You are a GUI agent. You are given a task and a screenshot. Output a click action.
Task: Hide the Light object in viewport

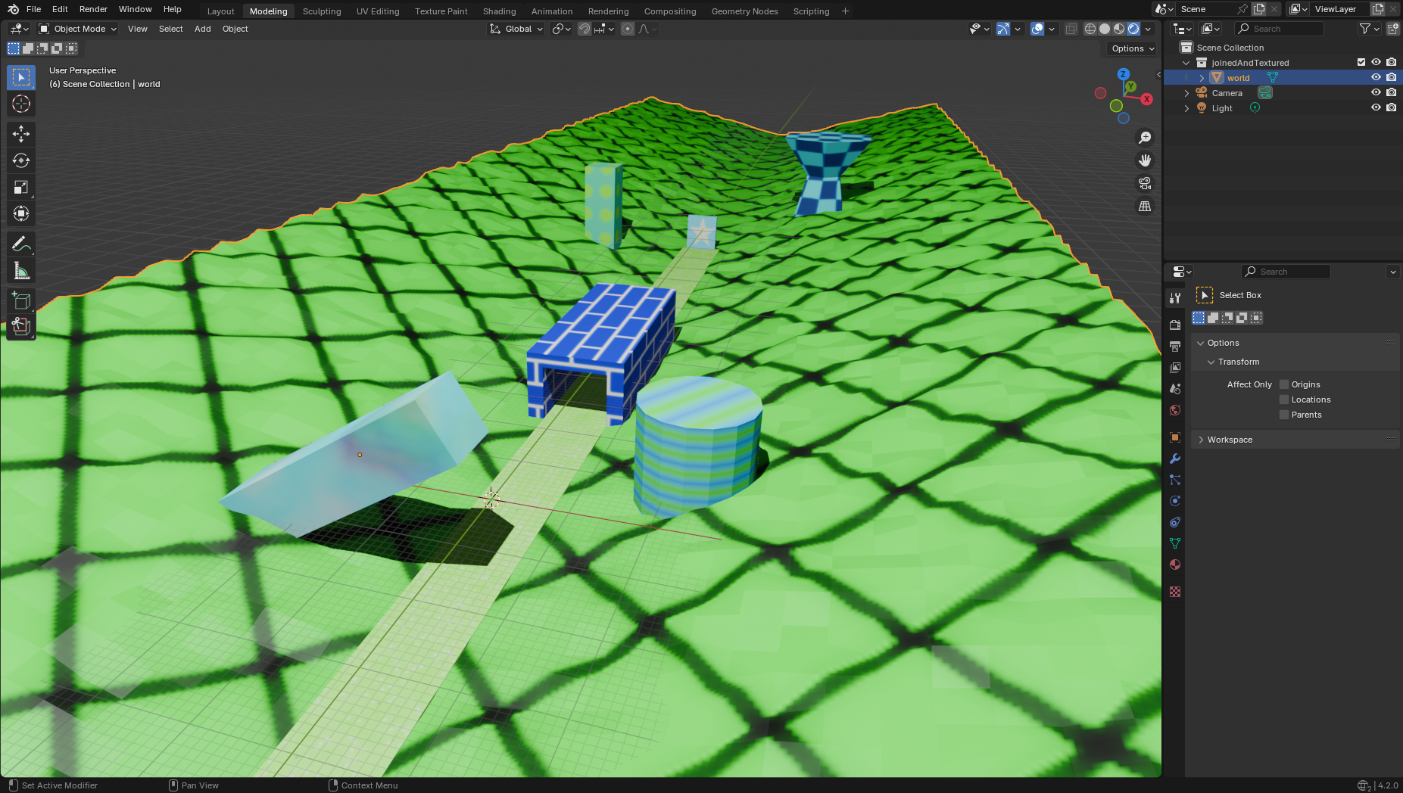coord(1376,107)
